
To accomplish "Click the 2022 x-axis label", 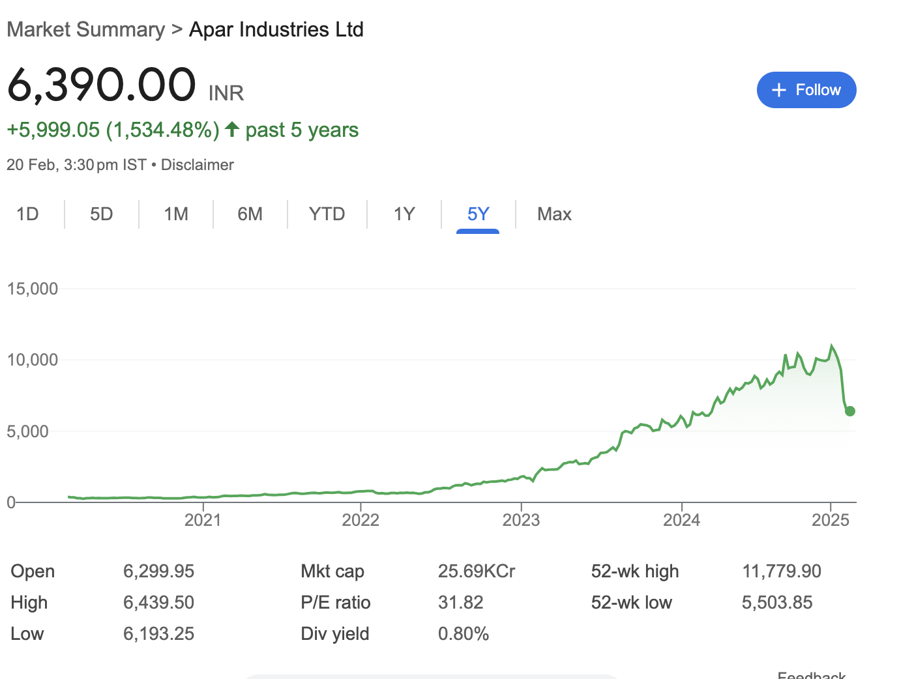I will click(361, 520).
